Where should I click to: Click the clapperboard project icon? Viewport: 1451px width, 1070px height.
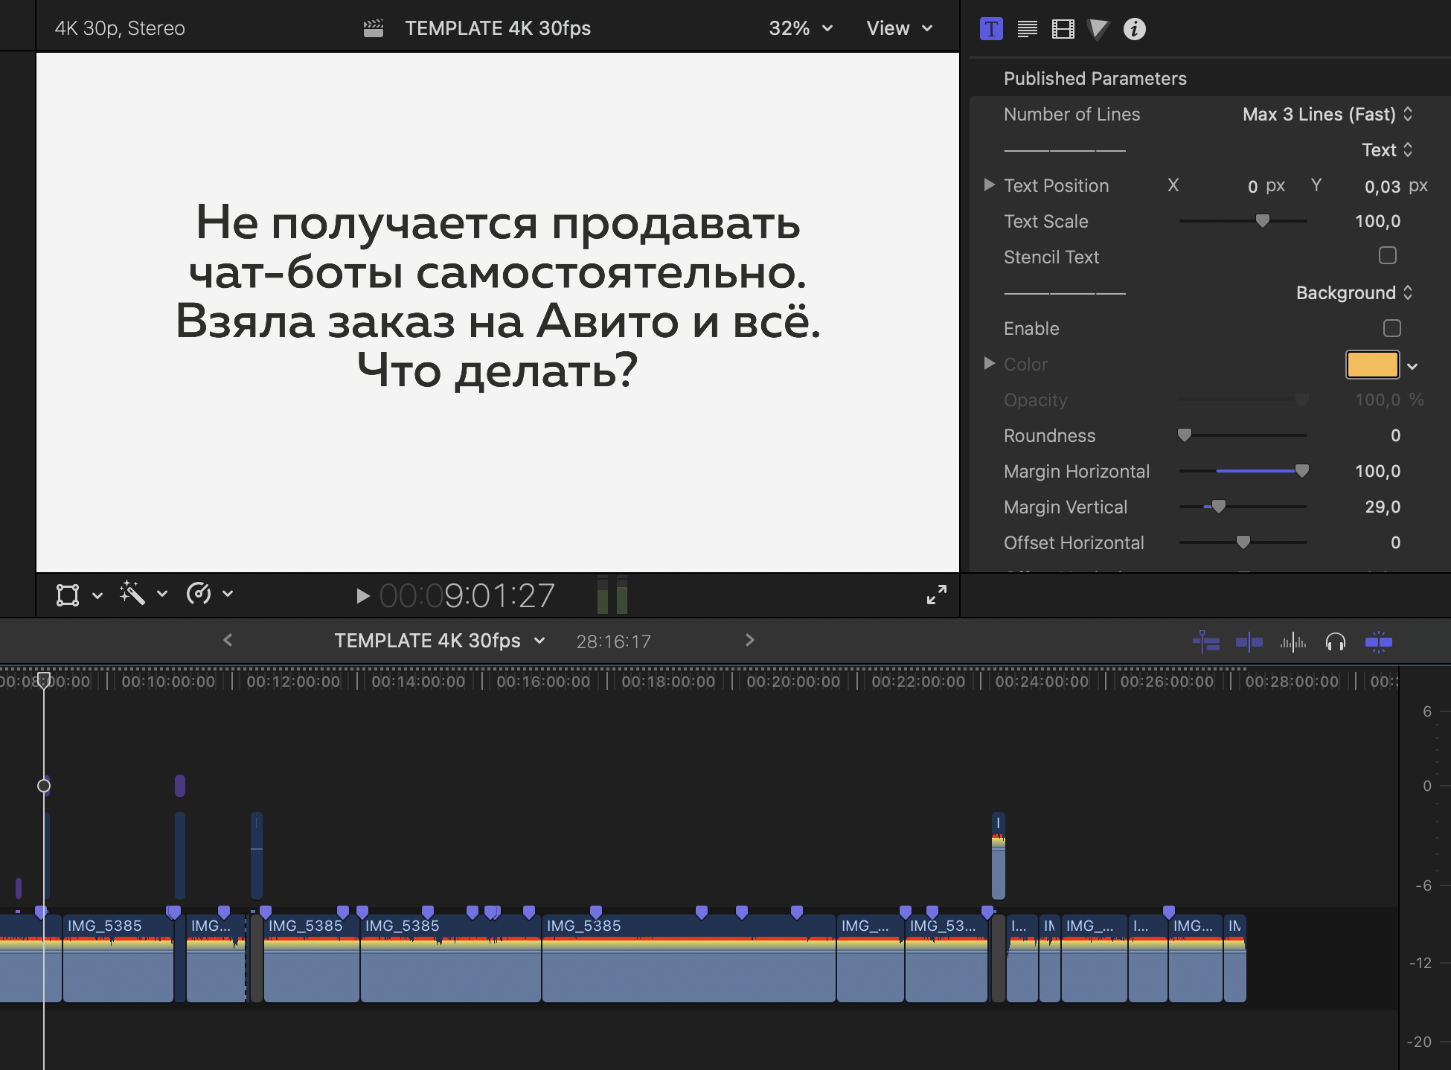[374, 28]
